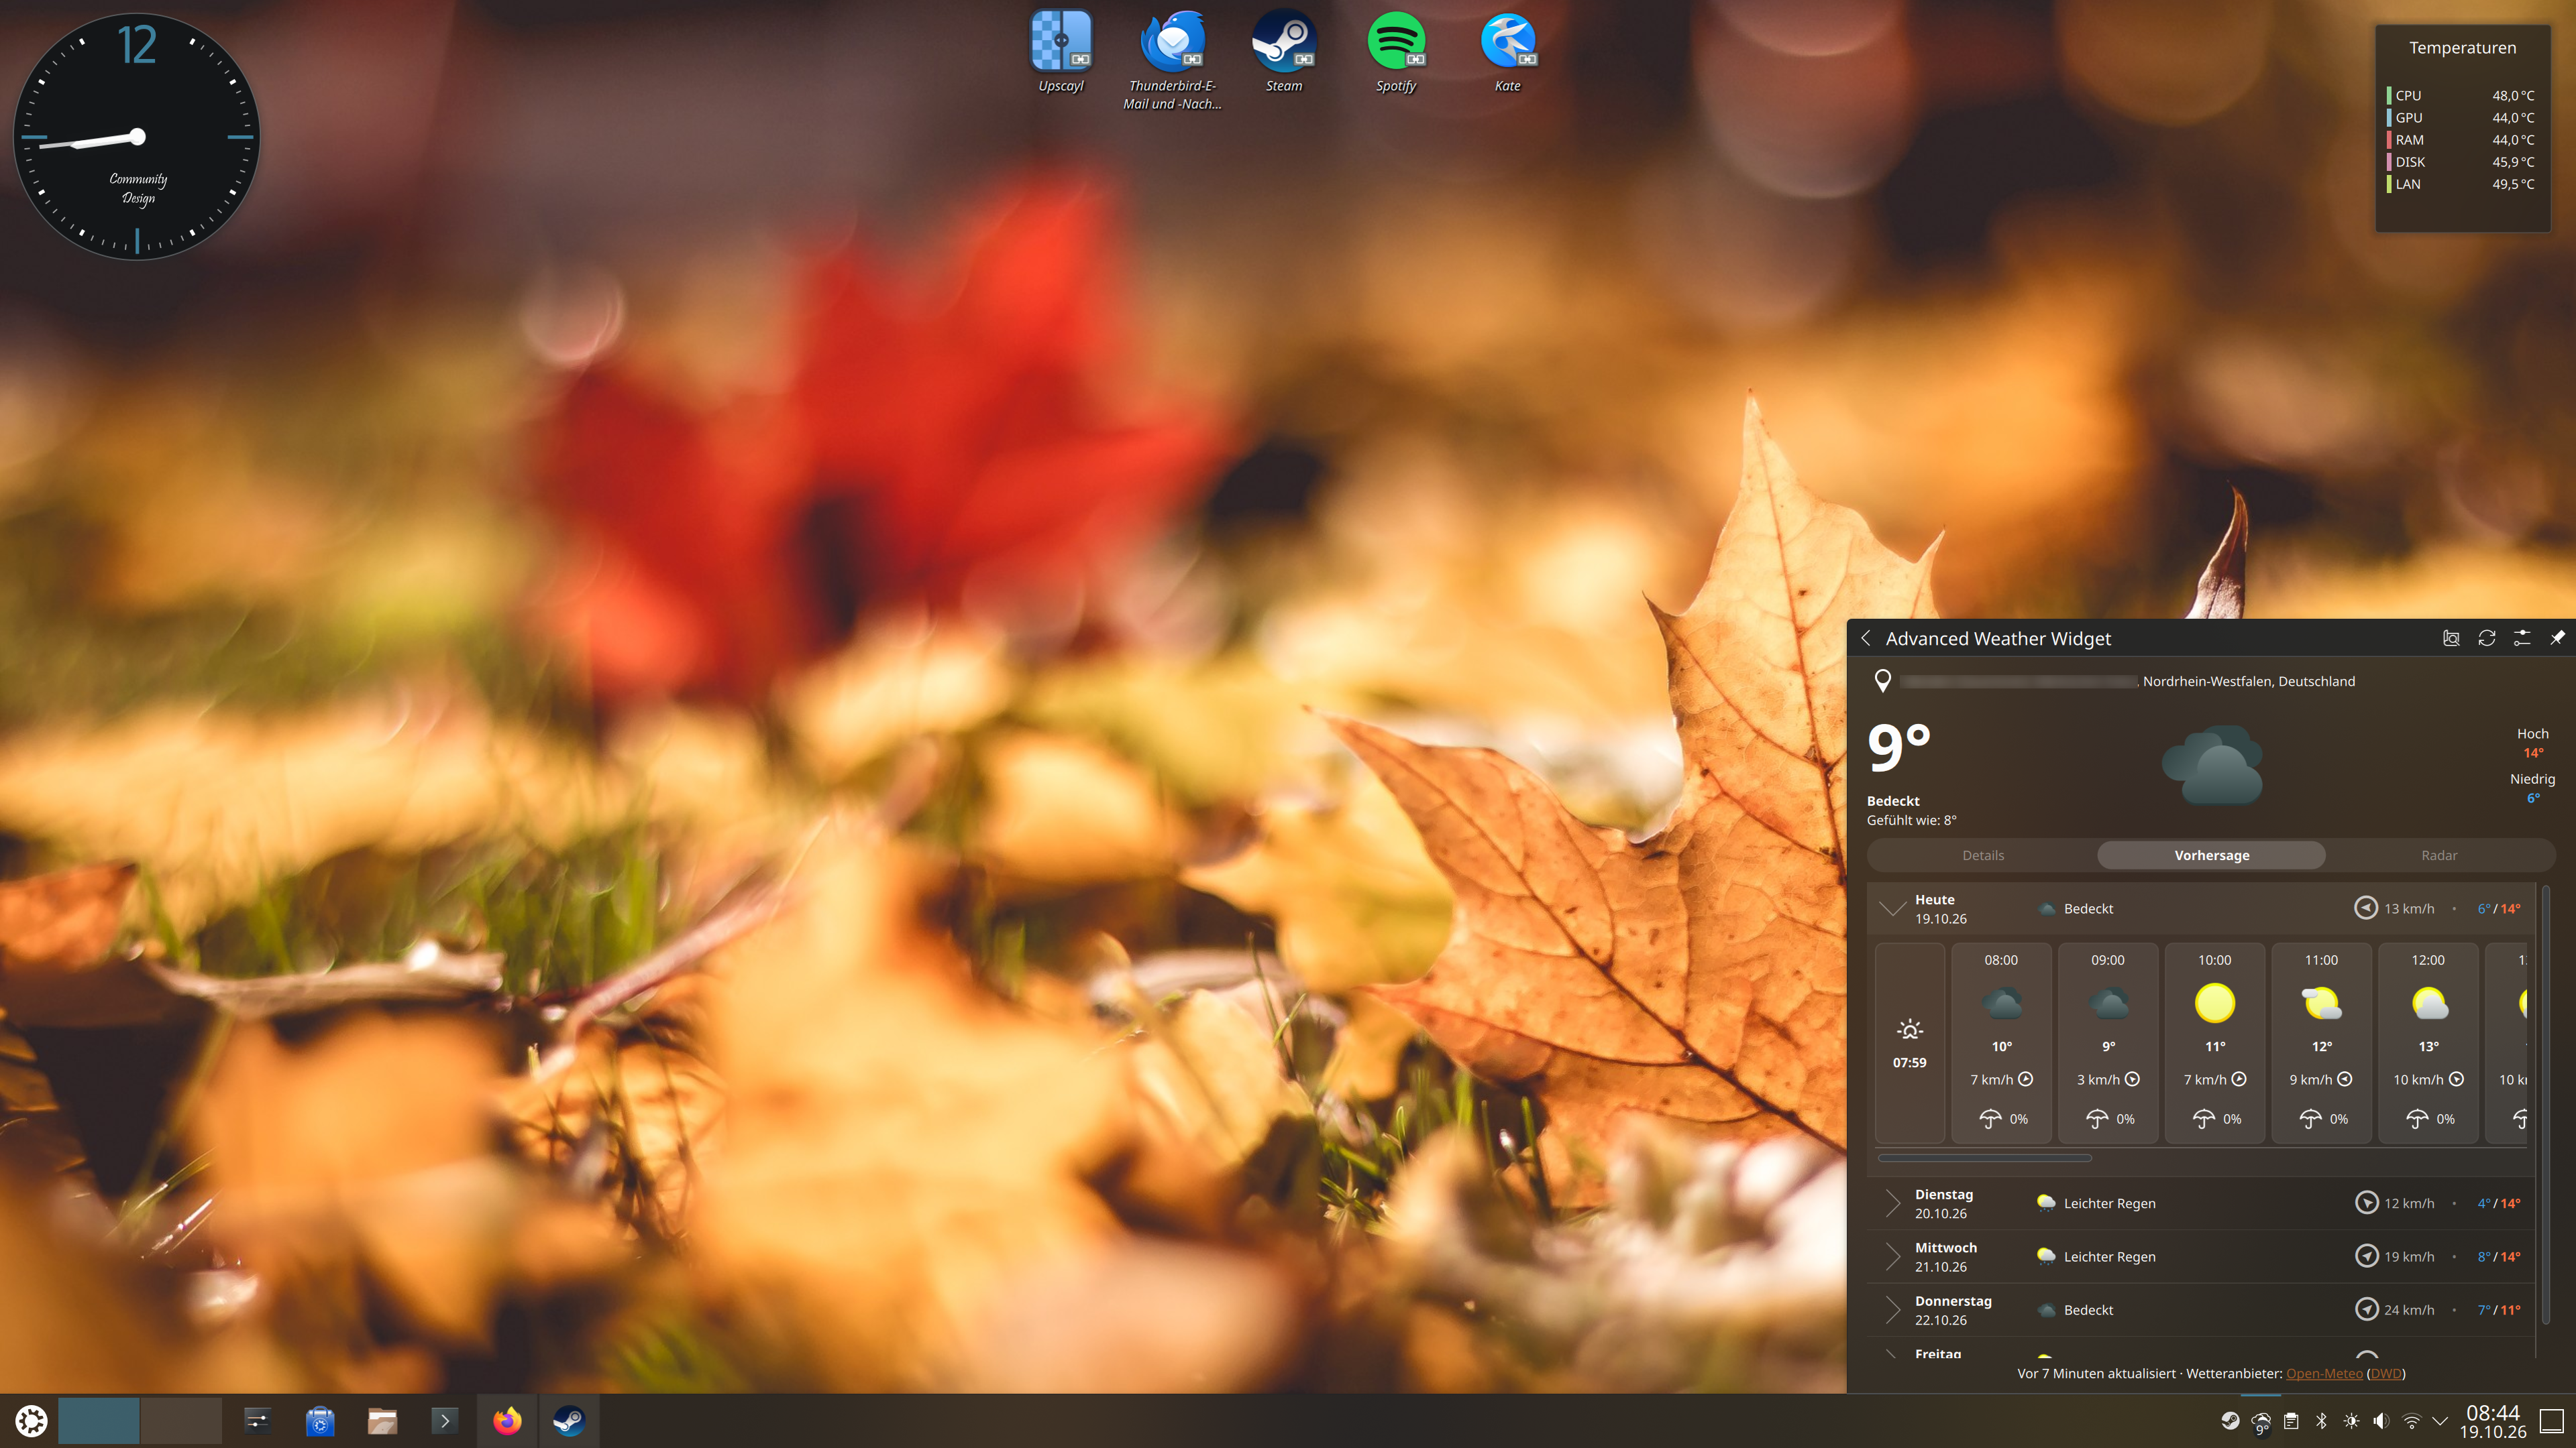This screenshot has width=2576, height=1448.
Task: Open the weather widget configure sliders icon
Action: [x=2521, y=638]
